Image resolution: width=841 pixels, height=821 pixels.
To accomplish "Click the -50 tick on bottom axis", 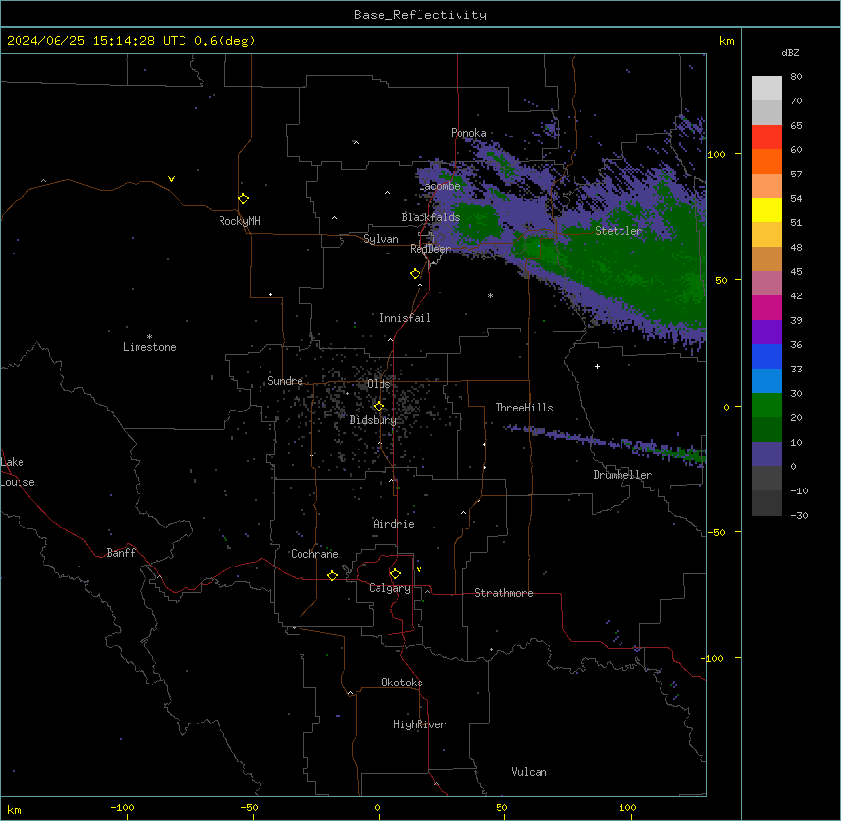I will pyautogui.click(x=249, y=807).
